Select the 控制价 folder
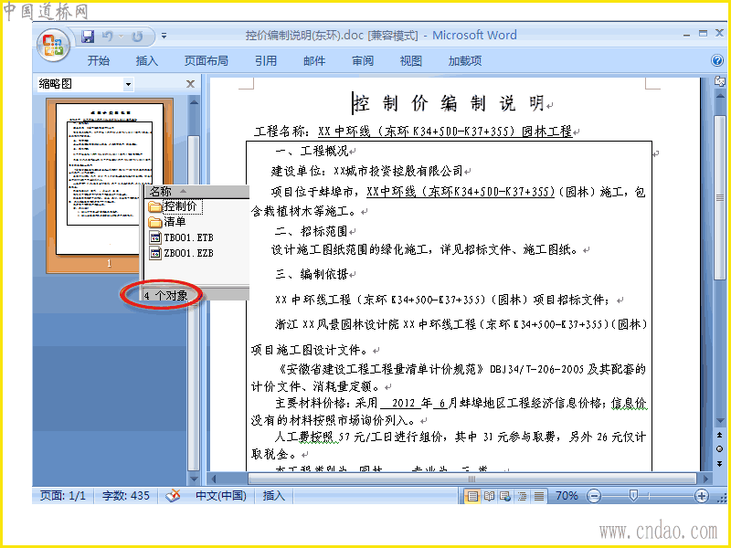 pos(175,206)
